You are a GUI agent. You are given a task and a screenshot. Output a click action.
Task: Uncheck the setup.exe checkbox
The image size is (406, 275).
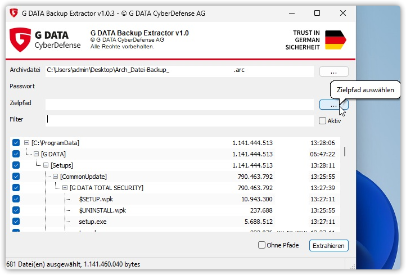pos(16,222)
